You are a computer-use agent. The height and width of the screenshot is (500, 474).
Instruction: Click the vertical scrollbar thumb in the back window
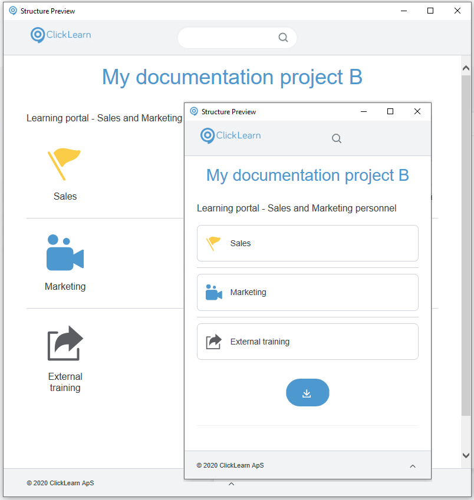point(466,246)
